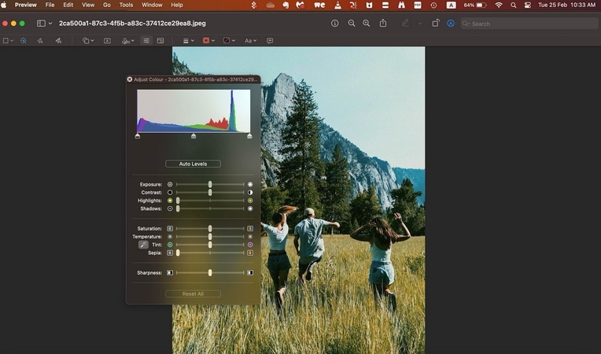Pick the Tint eyedropper tool
The height and width of the screenshot is (354, 601).
click(143, 245)
